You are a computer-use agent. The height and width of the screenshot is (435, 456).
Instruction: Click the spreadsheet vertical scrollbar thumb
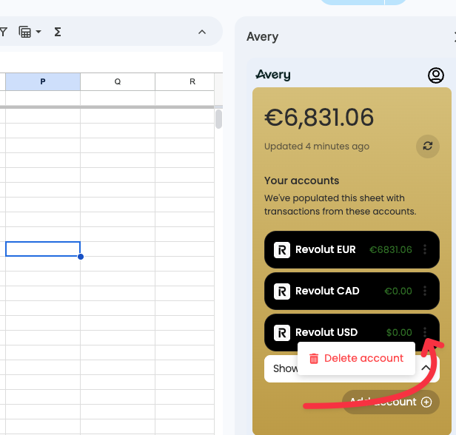coord(218,119)
